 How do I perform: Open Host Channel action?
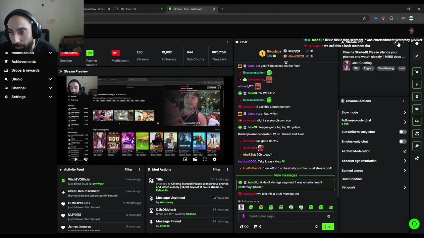coord(351,179)
